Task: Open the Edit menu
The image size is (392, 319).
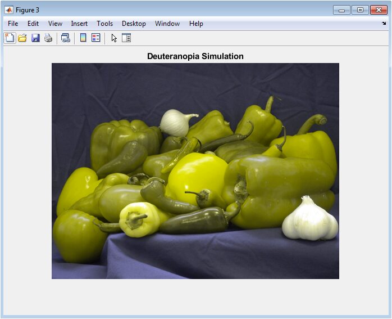Action: tap(33, 24)
